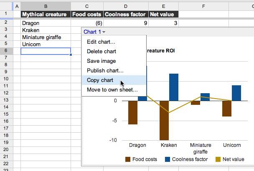Click the Mythical creature header cell
This screenshot has width=254, height=171.
pos(46,15)
